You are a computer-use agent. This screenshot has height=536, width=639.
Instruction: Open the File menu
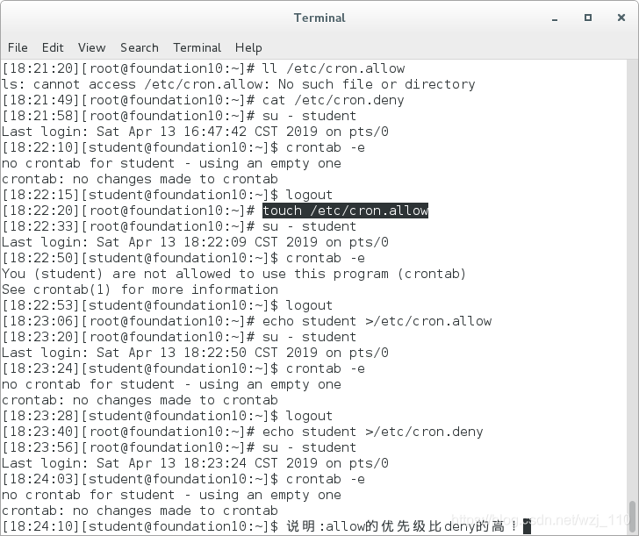(x=18, y=47)
